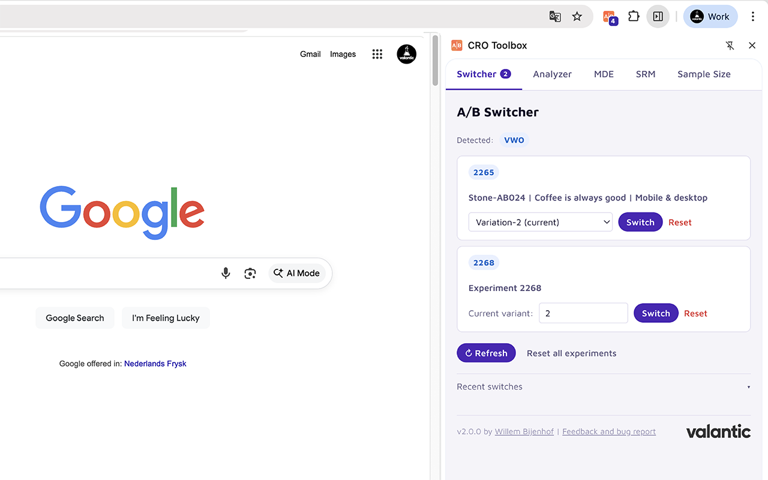Bookmark this page with the star icon

coord(577,17)
